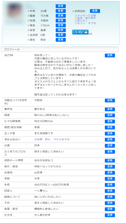This screenshot has height=223, width=126.
Task: Click 変更 button next to 年齢 25歳
Action: click(61, 11)
